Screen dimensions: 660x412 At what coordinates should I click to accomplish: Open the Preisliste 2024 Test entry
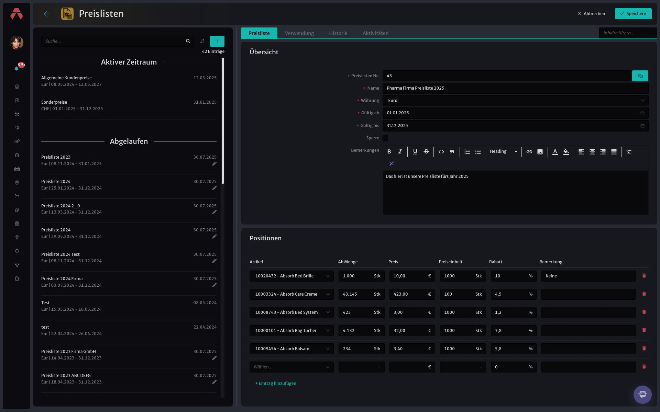pos(129,257)
